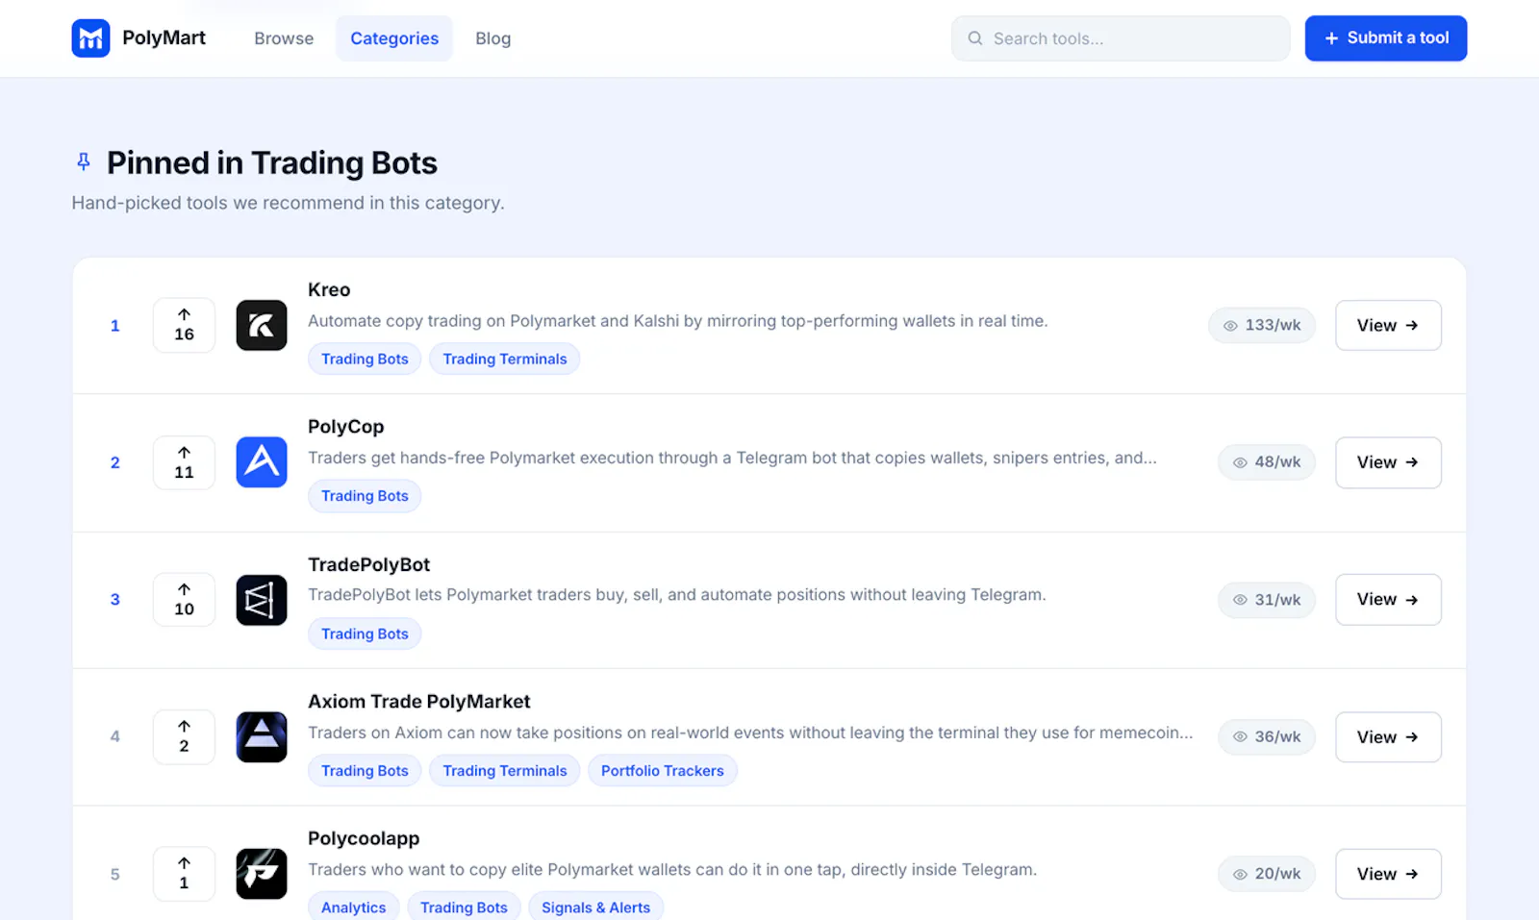Open the TradePolyBot app logo

point(262,600)
